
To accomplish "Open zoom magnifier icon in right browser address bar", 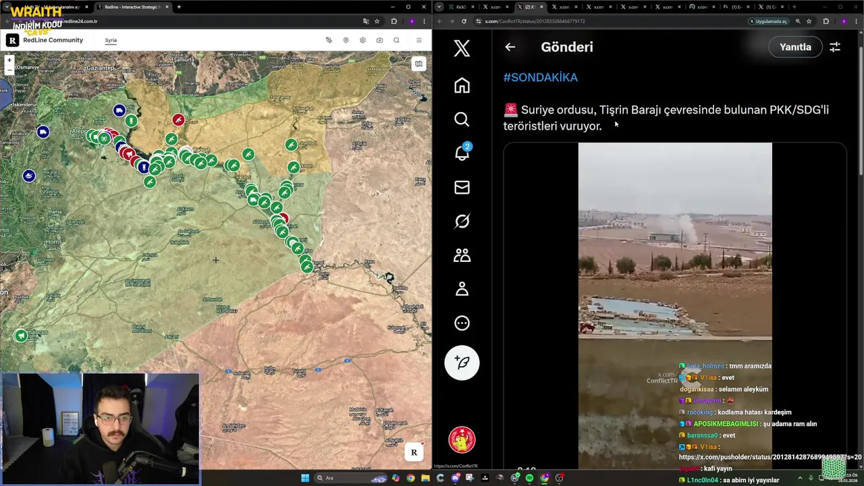I will [x=798, y=21].
